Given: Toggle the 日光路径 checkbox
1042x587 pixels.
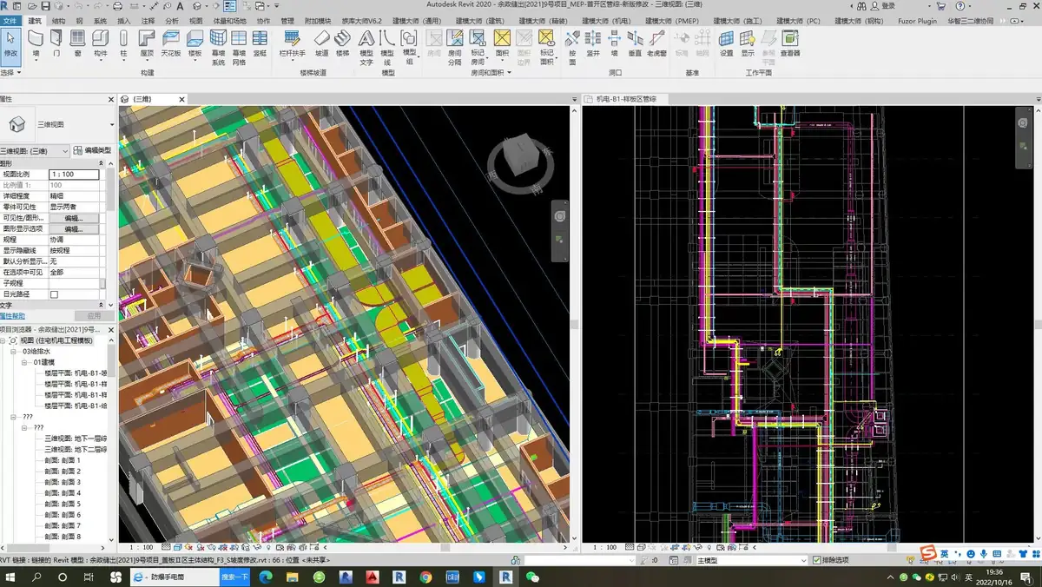Looking at the screenshot, I should click(x=54, y=294).
